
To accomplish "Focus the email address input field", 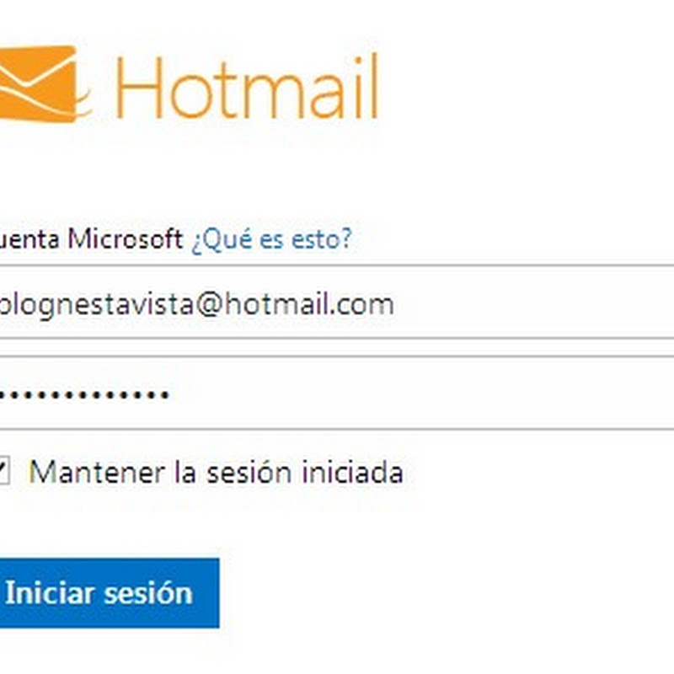I will click(337, 303).
